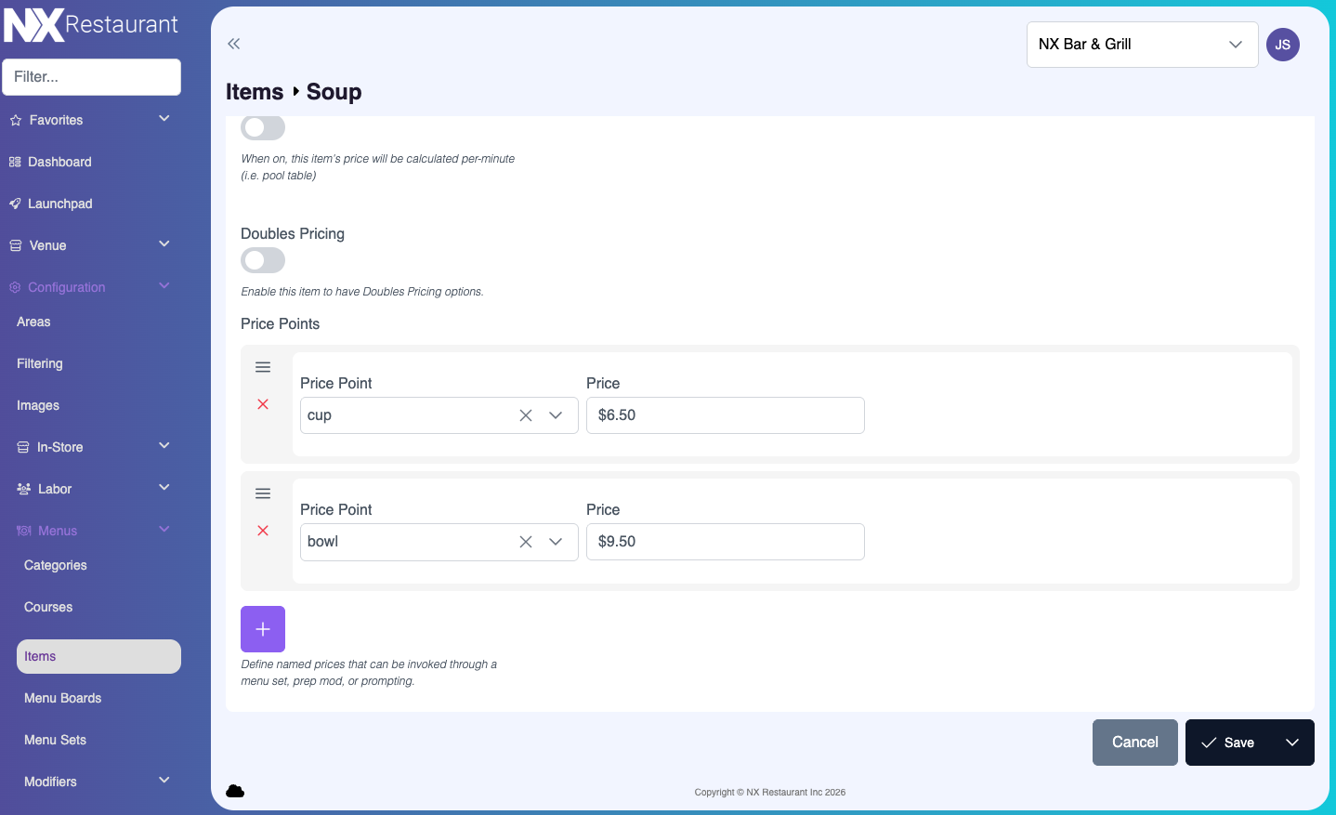The image size is (1336, 815).
Task: Save the Soup item changes
Action: coord(1227,743)
